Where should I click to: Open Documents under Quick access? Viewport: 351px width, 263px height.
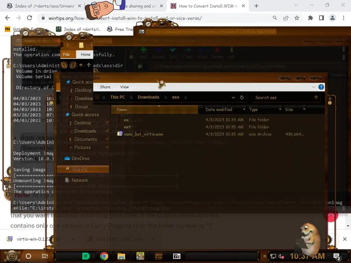(x=85, y=139)
